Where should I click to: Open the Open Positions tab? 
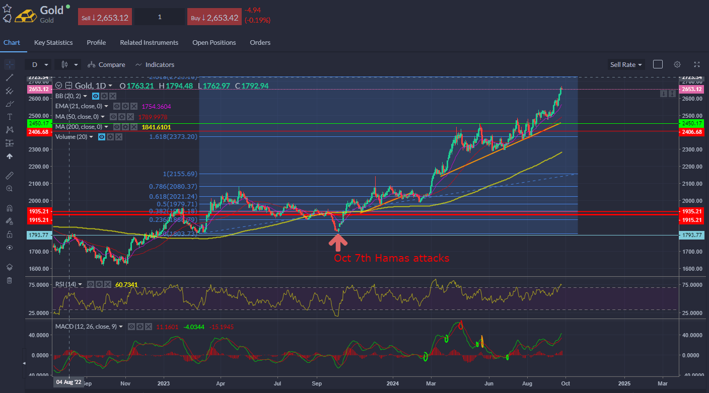pyautogui.click(x=214, y=43)
